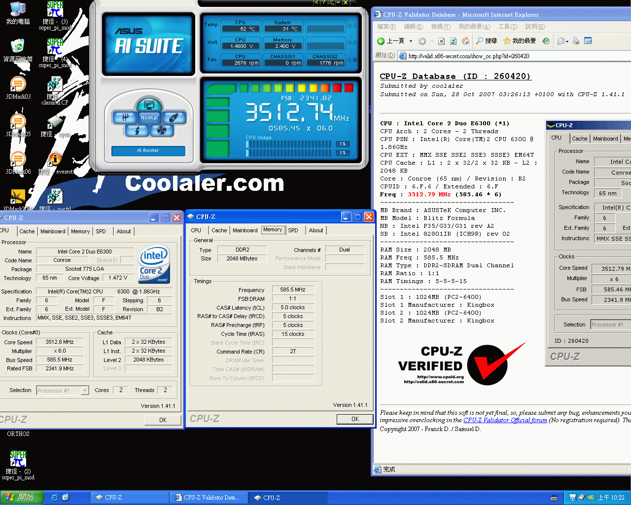The width and height of the screenshot is (631, 505).
Task: Open Memory tab in the left CPU-Z window
Action: pos(80,231)
